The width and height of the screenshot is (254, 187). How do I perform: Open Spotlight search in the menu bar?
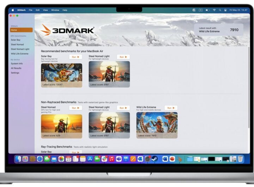tap(220, 10)
